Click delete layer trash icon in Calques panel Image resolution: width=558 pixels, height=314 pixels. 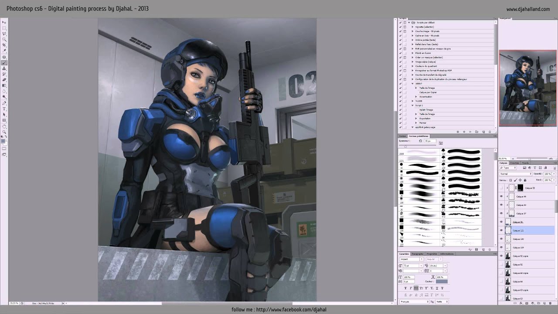[550, 303]
